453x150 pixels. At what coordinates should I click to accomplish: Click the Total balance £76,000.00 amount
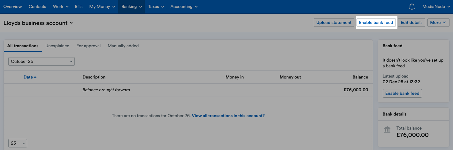coord(412,135)
